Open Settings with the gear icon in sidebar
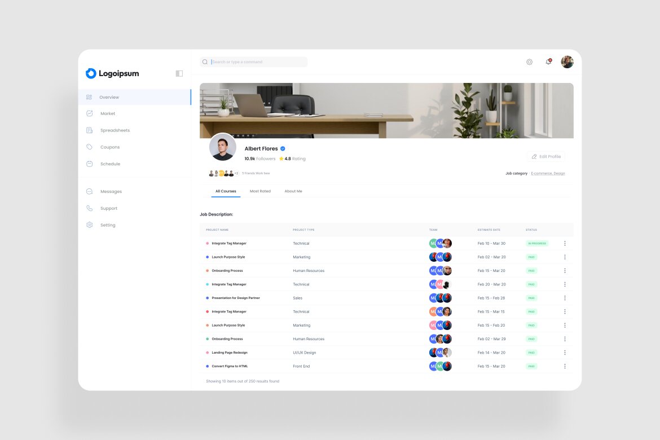The width and height of the screenshot is (660, 440). coord(89,225)
